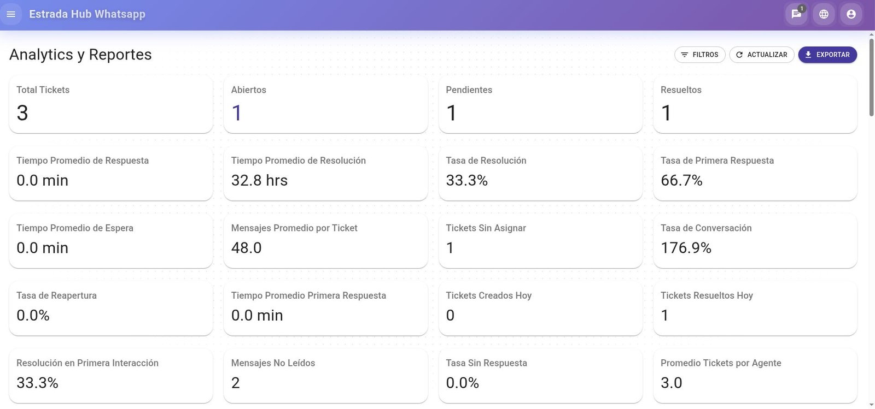Click the Tiempo Promedio de Resolución card
This screenshot has height=409, width=875.
coord(325,173)
